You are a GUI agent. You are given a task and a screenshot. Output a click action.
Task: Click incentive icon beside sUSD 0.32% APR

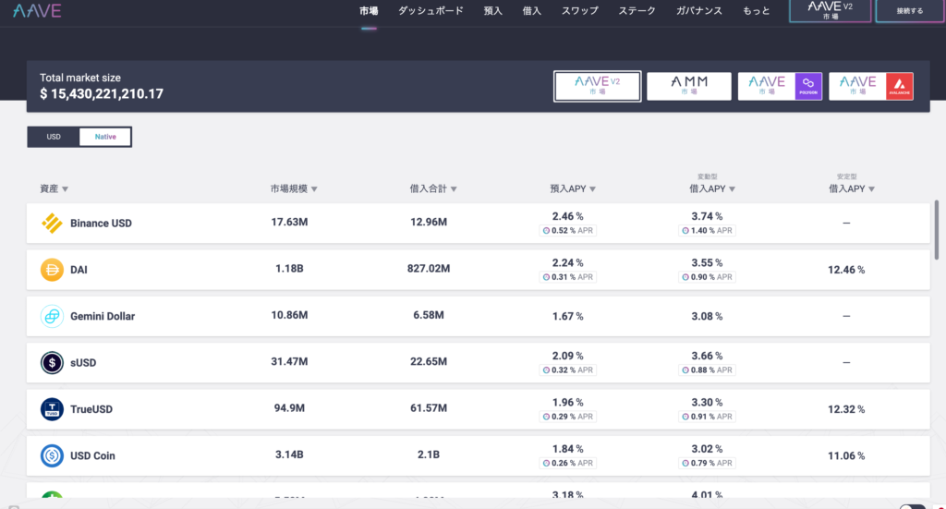click(546, 370)
